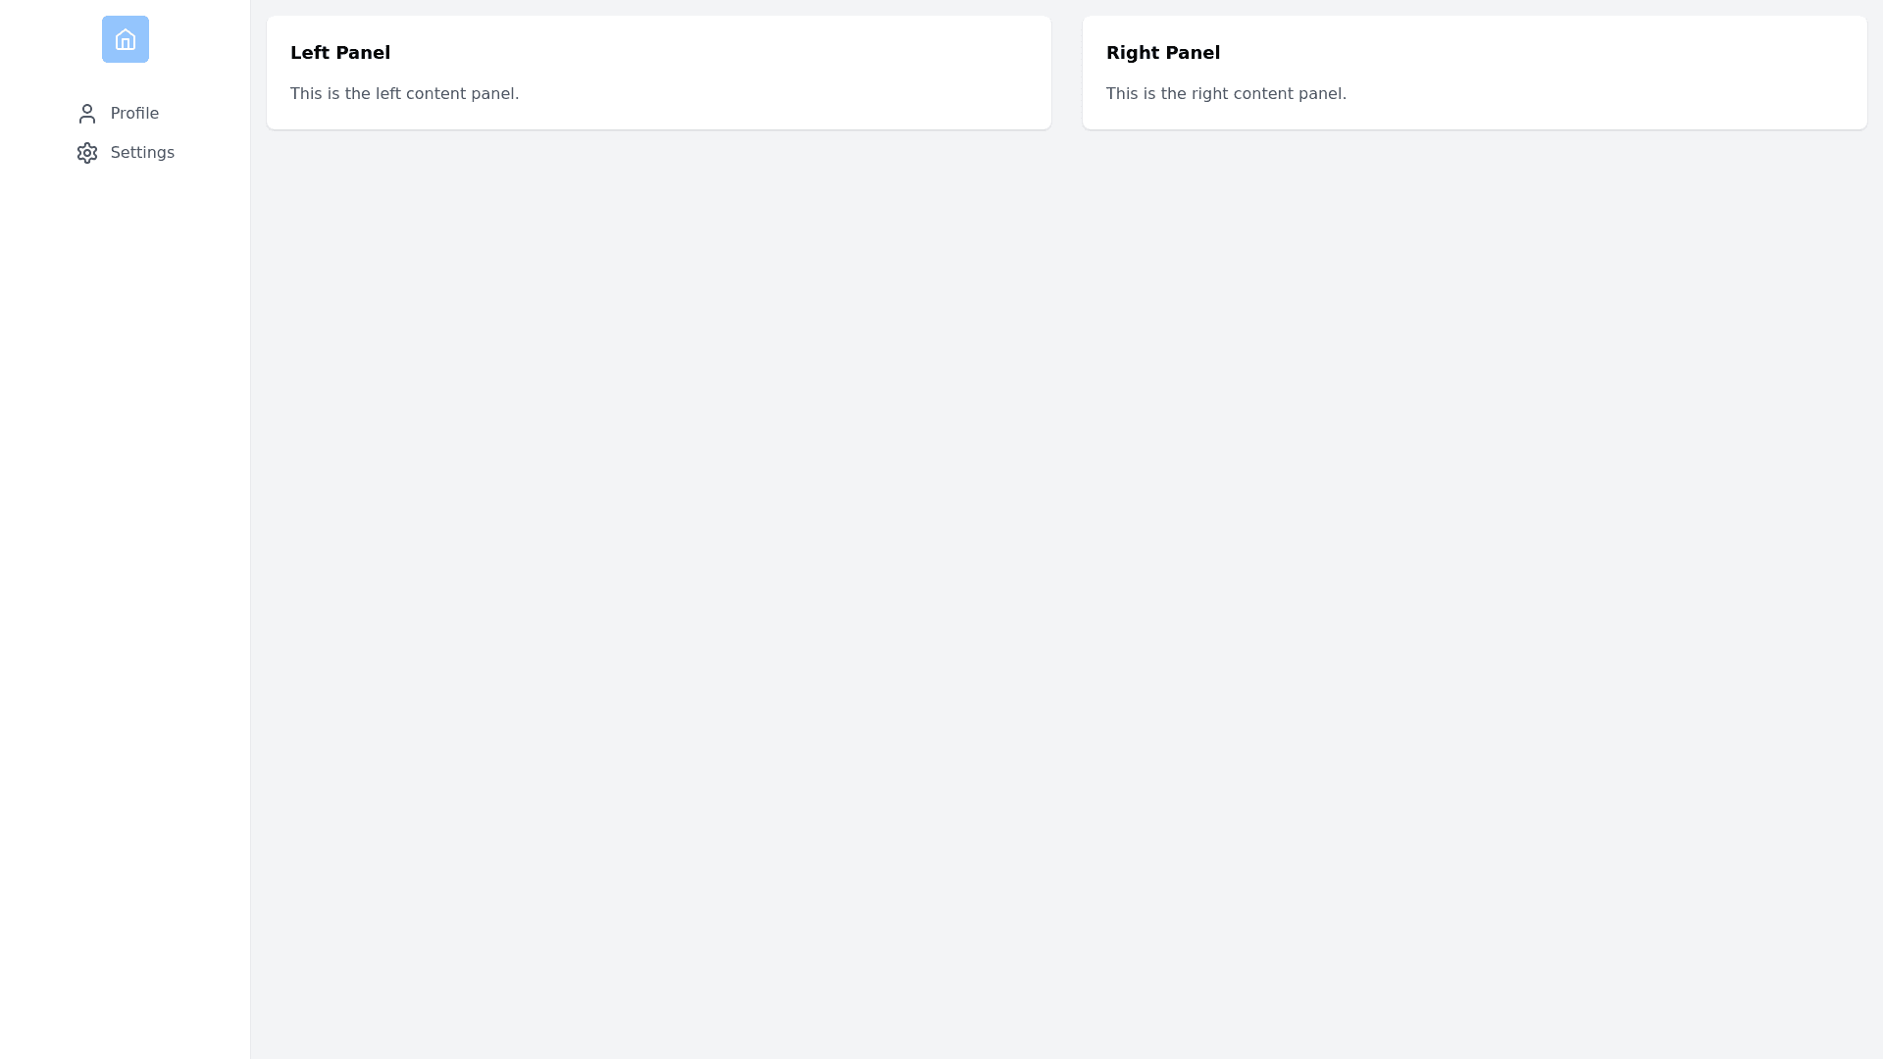The image size is (1883, 1059).
Task: Click the right content panel description text
Action: (1225, 94)
